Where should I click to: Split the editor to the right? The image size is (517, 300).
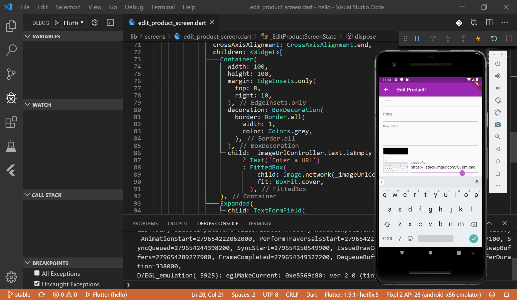(489, 22)
